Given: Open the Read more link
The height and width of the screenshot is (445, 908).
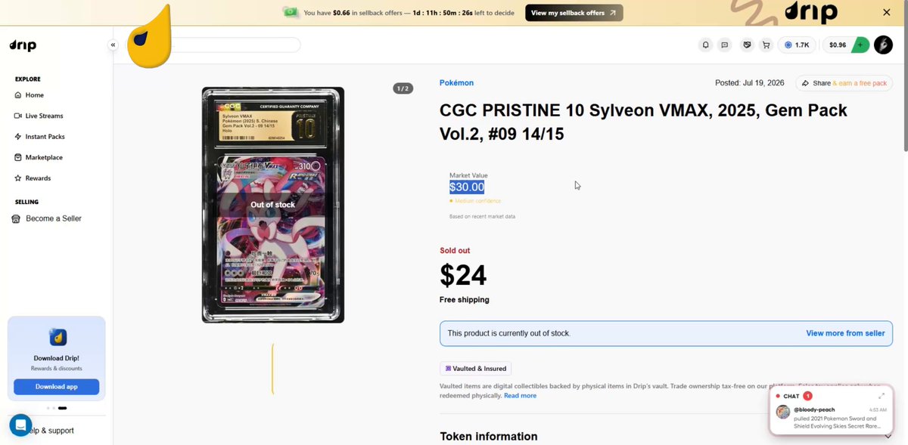Looking at the screenshot, I should 520,396.
